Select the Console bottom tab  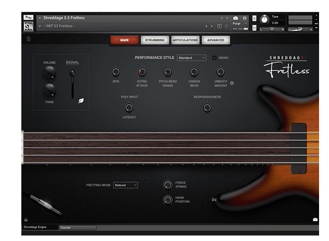[x=77, y=228]
